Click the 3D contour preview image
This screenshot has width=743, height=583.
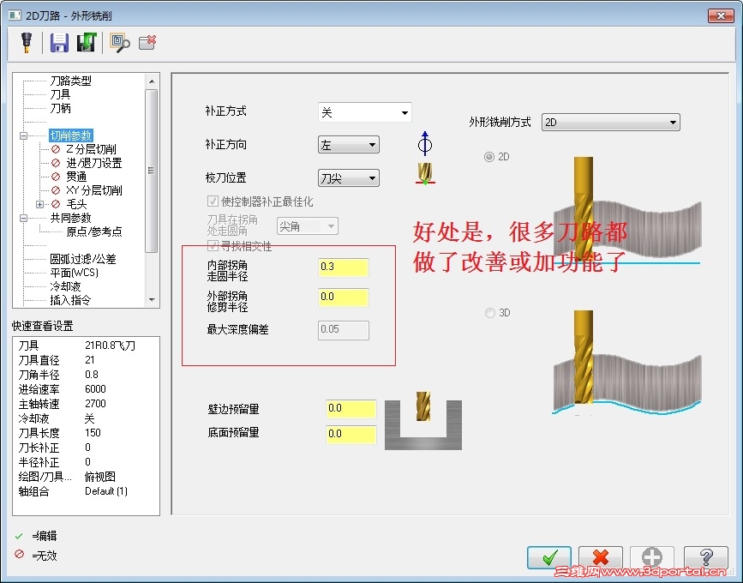tap(626, 363)
